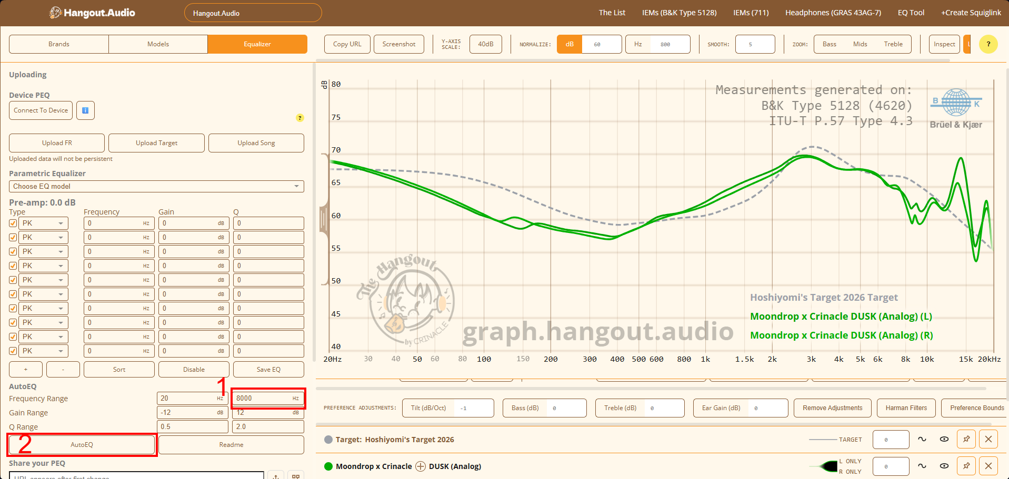Viewport: 1009px width, 479px height.
Task: Expand the Hangout.Audio database selector
Action: (x=253, y=13)
